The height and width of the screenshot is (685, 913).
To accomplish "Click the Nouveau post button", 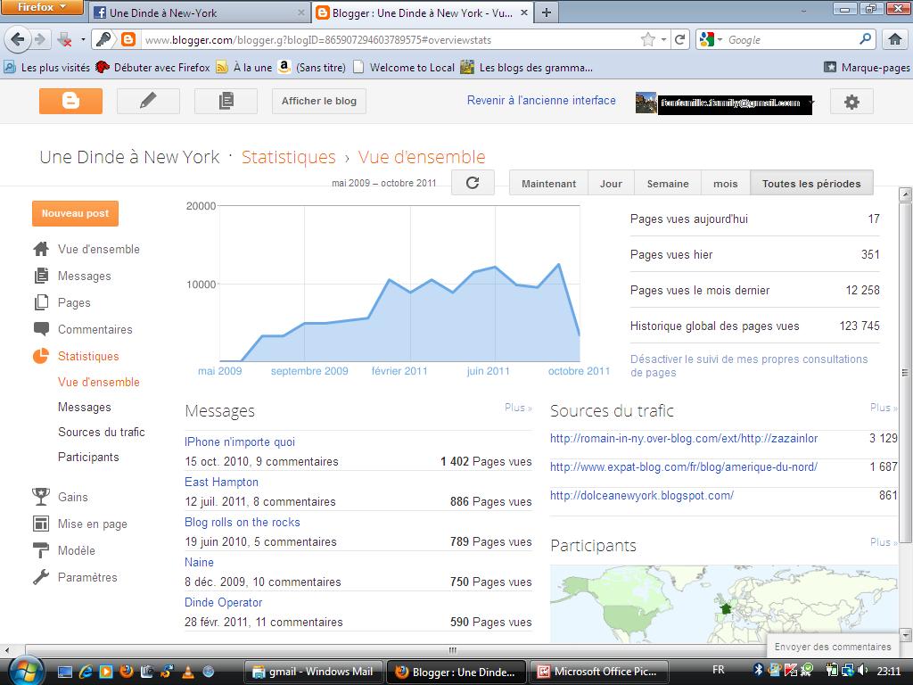I will (x=75, y=213).
